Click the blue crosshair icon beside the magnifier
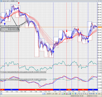Image resolution: width=102 pixels, height=97 pixels. pos(80,94)
